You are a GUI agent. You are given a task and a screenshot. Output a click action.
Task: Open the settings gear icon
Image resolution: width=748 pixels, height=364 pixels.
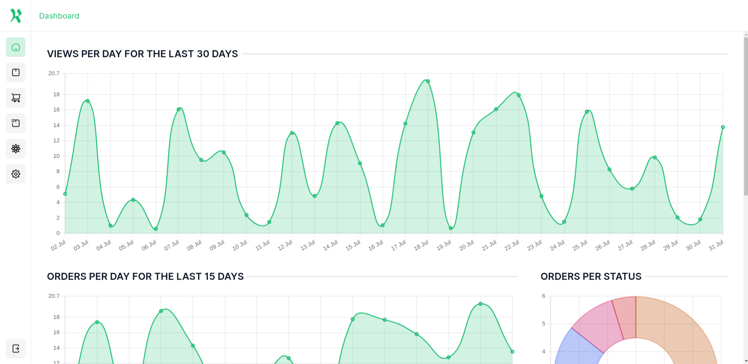click(16, 174)
